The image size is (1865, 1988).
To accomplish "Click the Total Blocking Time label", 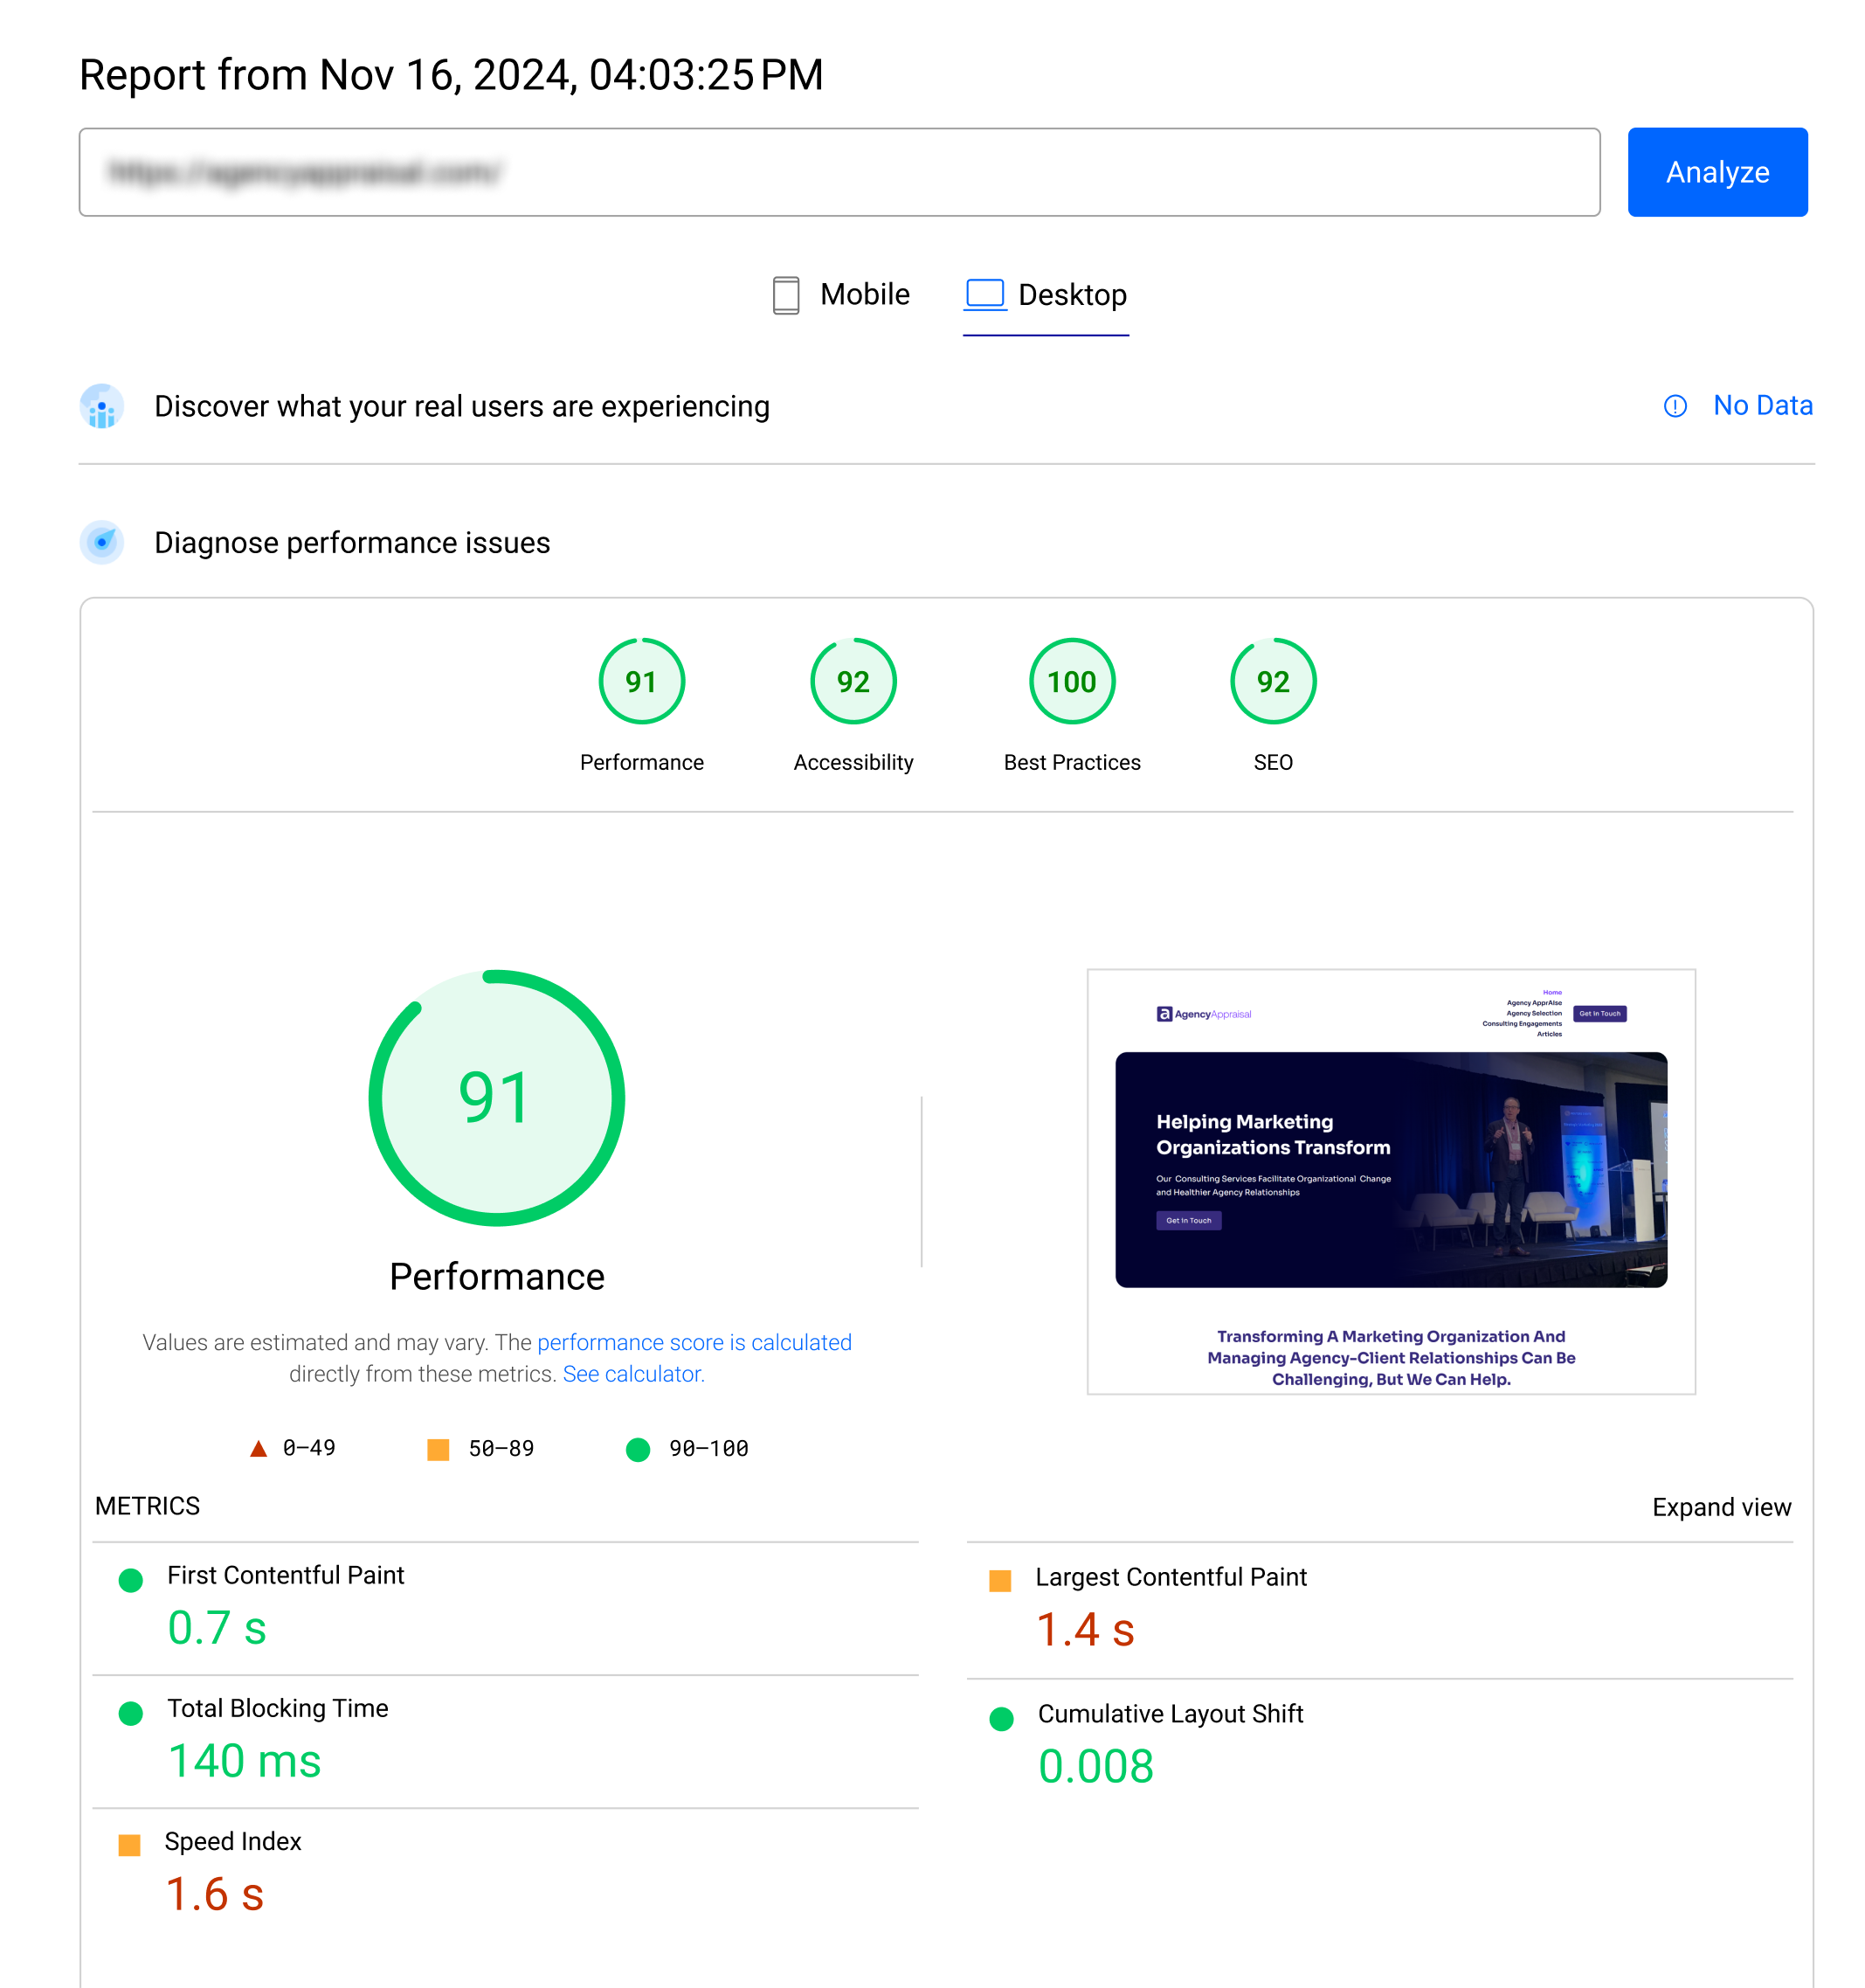I will pyautogui.click(x=277, y=1708).
